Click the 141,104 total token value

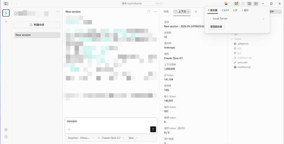(169, 79)
